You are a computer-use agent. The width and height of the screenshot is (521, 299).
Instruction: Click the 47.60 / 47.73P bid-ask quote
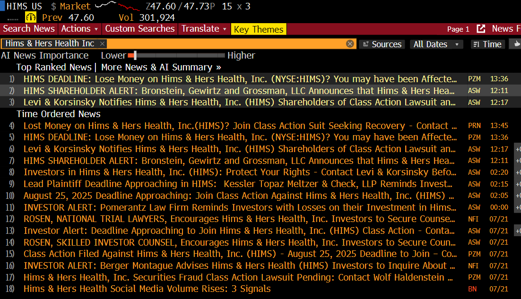click(x=181, y=6)
